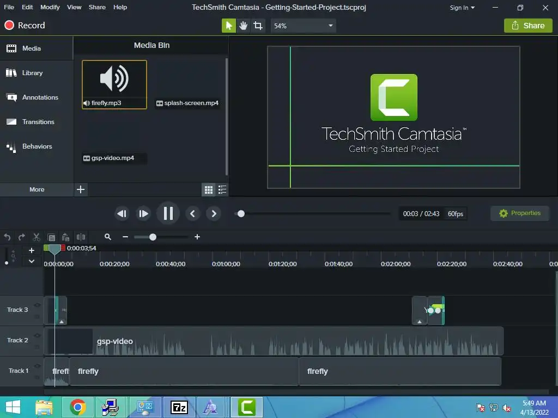Screen dimensions: 558x418
Task: Click the next frame playback button
Action: click(143, 213)
